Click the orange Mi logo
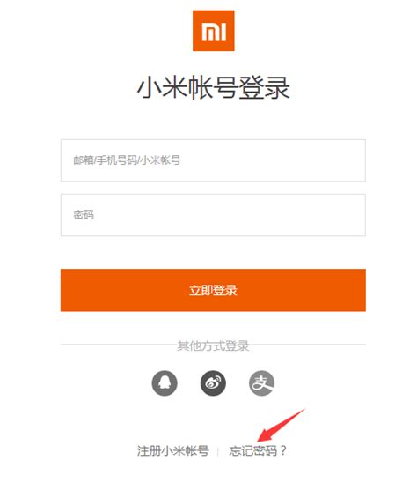This screenshot has height=490, width=417. 213,31
